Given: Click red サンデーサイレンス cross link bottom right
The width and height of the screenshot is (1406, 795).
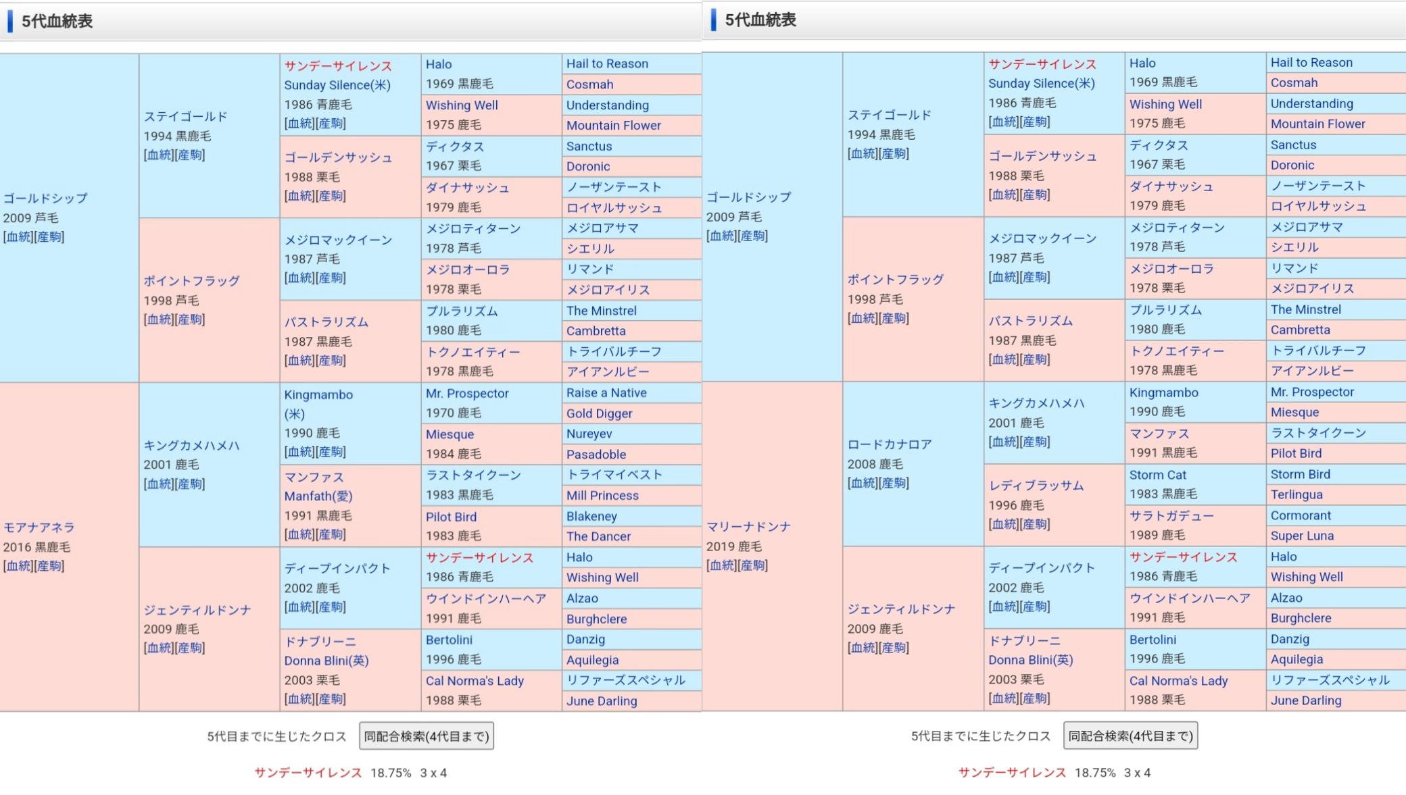Looking at the screenshot, I should tap(1012, 773).
